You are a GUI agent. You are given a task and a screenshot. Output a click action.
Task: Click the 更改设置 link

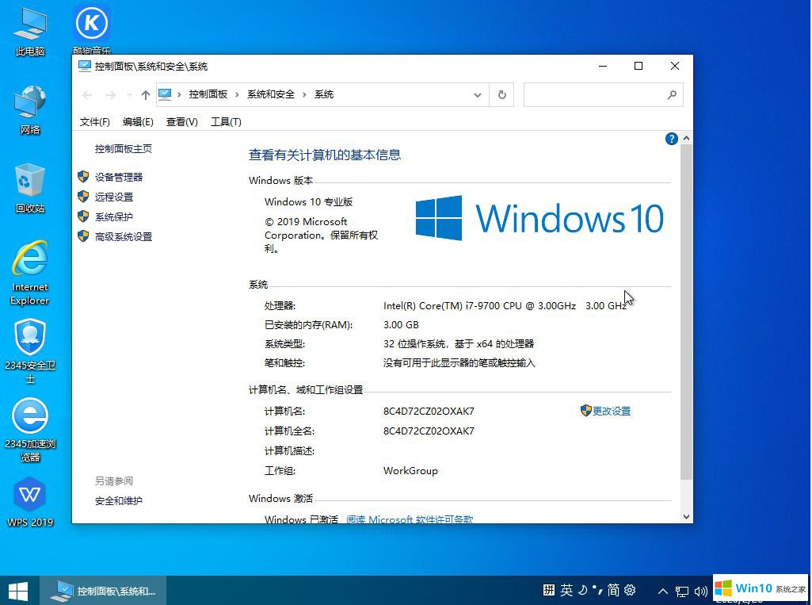(x=612, y=411)
